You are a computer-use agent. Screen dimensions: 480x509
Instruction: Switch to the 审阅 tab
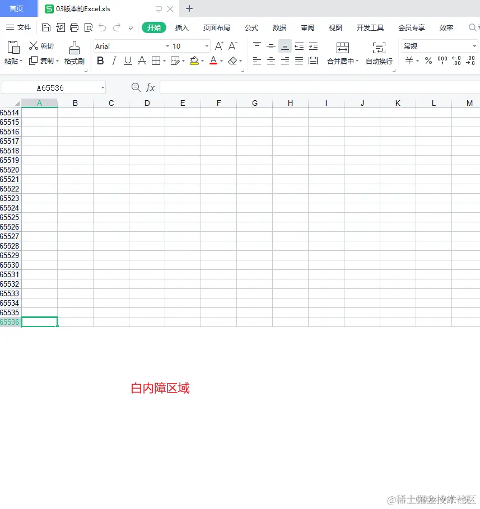point(307,28)
